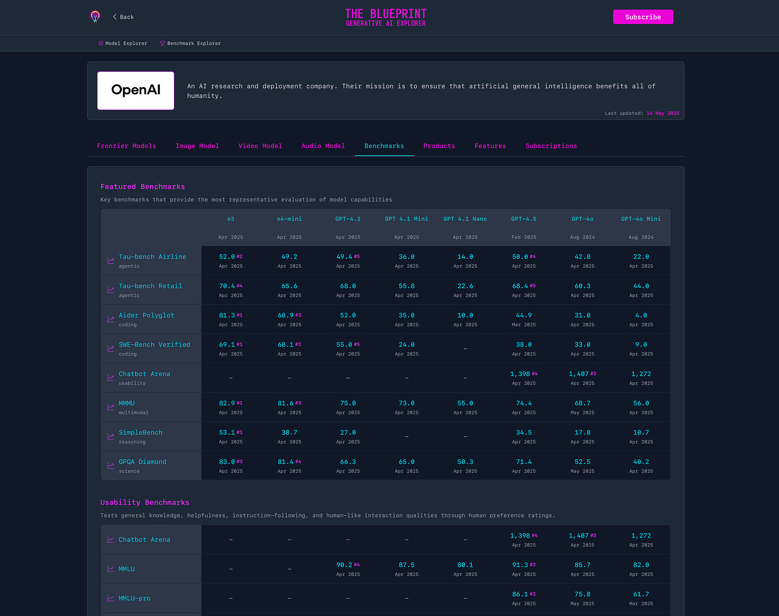Click chart icon beside usability Chatbot Arena
This screenshot has height=616, width=779.
(111, 540)
